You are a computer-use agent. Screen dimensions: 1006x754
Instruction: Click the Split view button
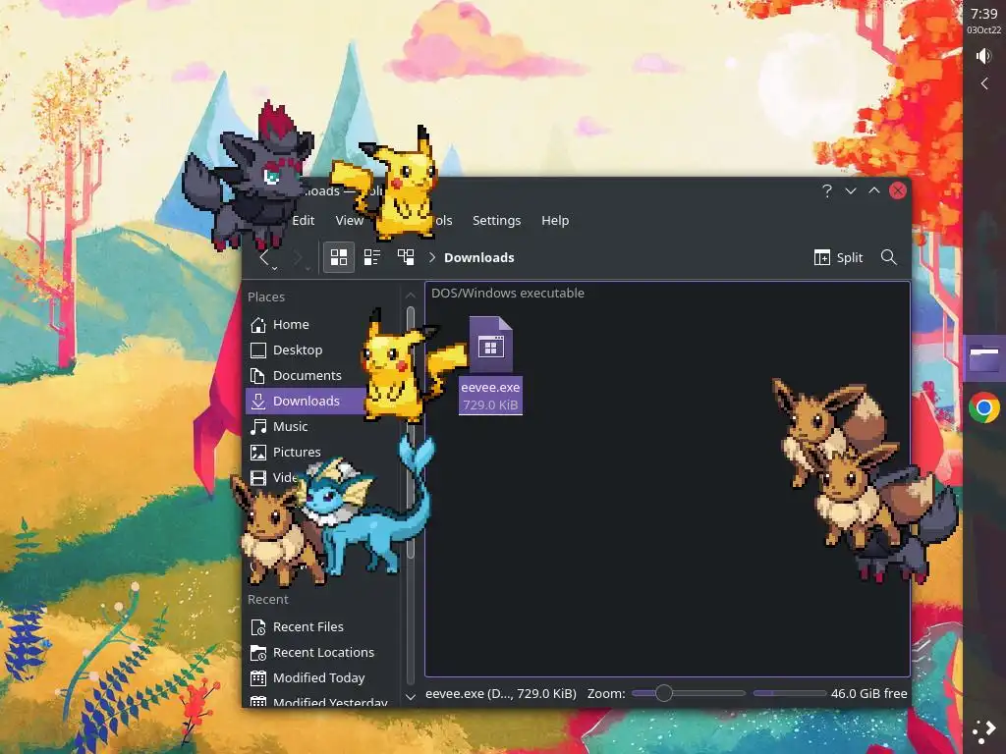click(x=839, y=258)
